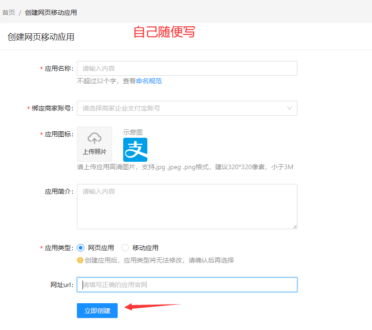This screenshot has width=372, height=330.
Task: Select the 移动应用 radio button
Action: [x=125, y=248]
